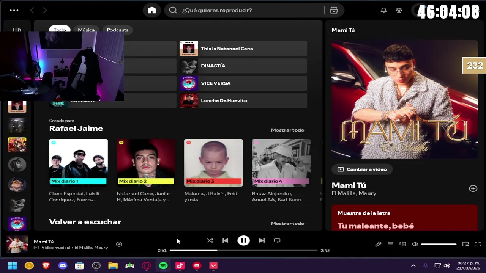The image size is (486, 273).
Task: Go forward with the right arrow
Action: coord(45,10)
